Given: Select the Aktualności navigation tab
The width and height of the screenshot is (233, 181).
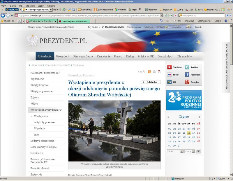Looking at the screenshot, I should 45,56.
